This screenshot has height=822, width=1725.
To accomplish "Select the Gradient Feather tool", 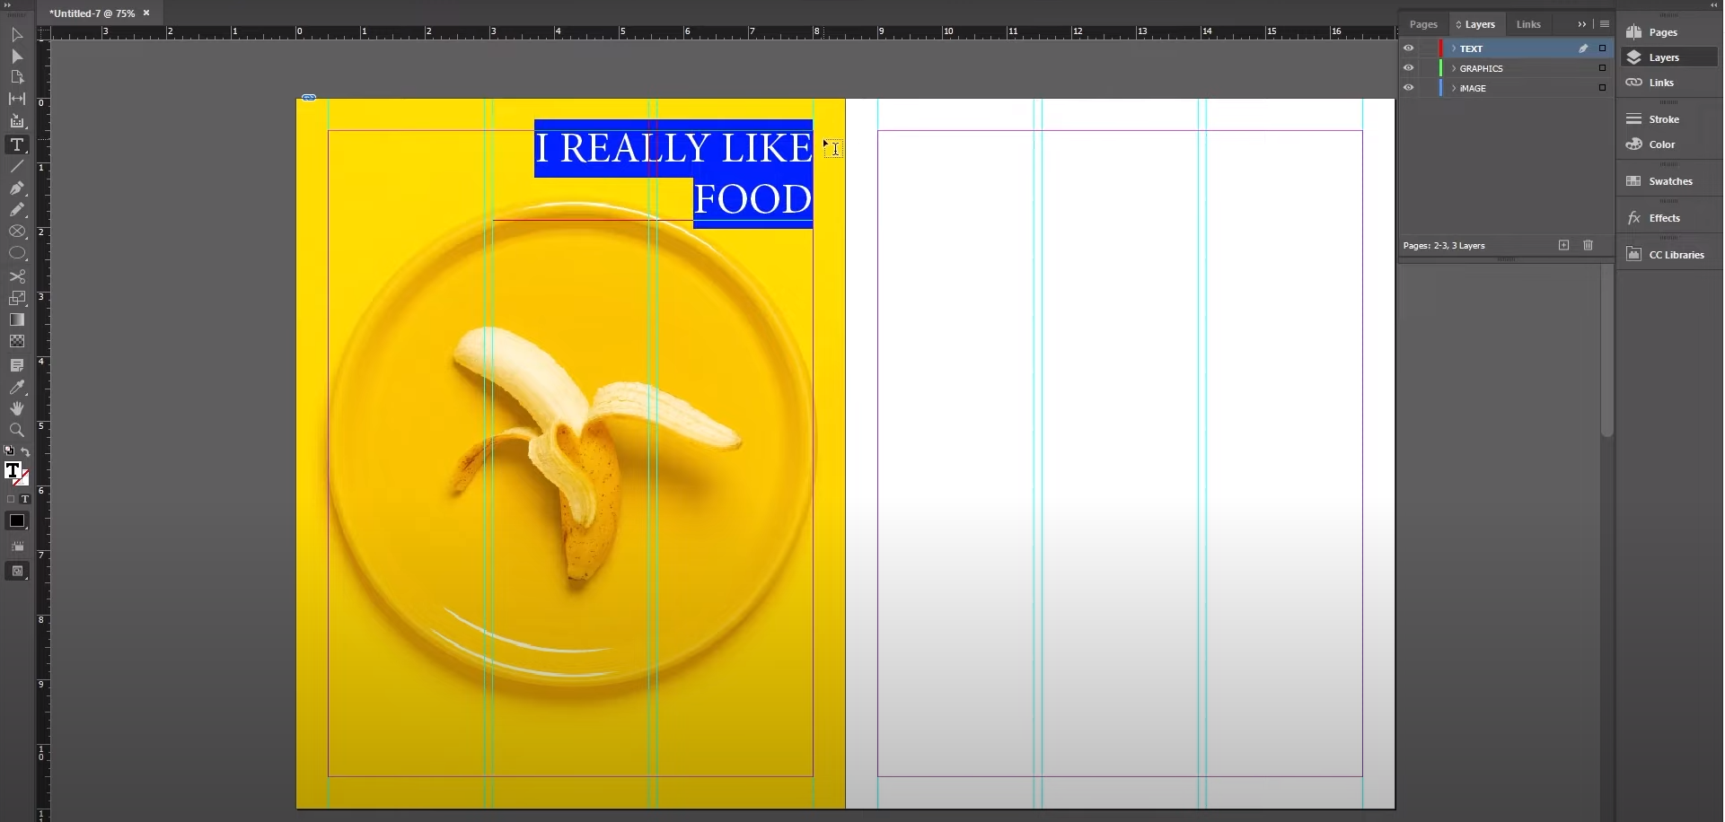I will (16, 341).
